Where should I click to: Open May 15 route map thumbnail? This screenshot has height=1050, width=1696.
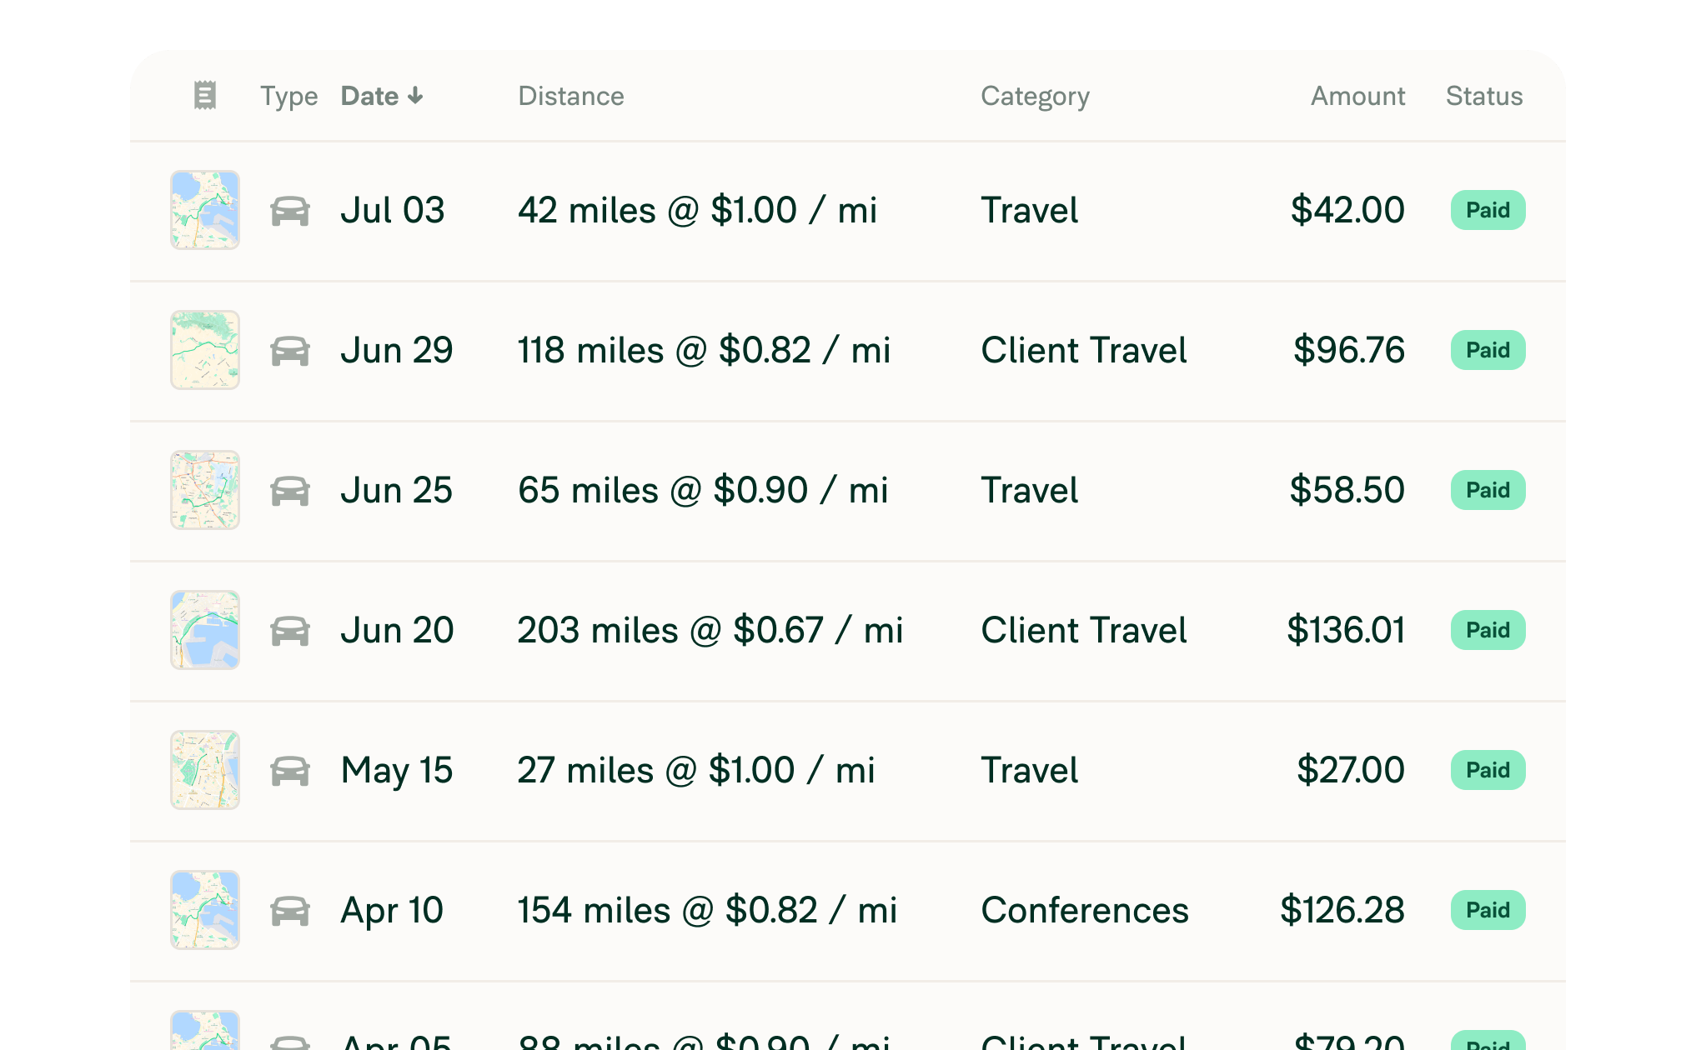[205, 770]
